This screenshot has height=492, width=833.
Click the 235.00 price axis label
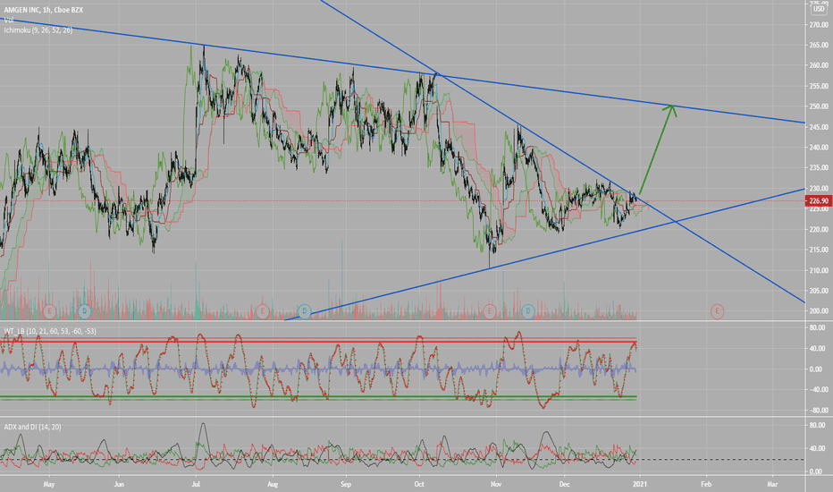819,167
